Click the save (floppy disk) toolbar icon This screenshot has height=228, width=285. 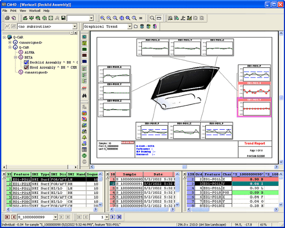pyautogui.click(x=63, y=18)
